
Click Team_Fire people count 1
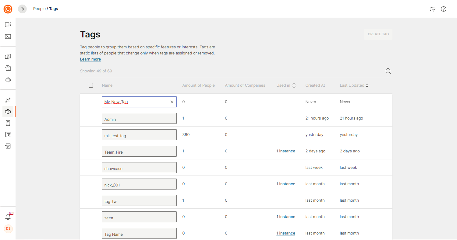coord(183,151)
